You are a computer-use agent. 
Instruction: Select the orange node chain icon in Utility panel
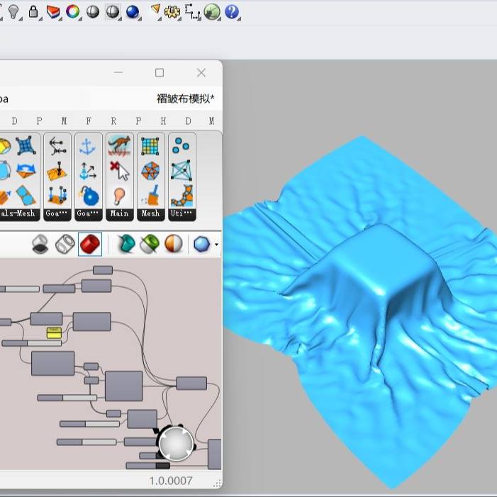182,196
